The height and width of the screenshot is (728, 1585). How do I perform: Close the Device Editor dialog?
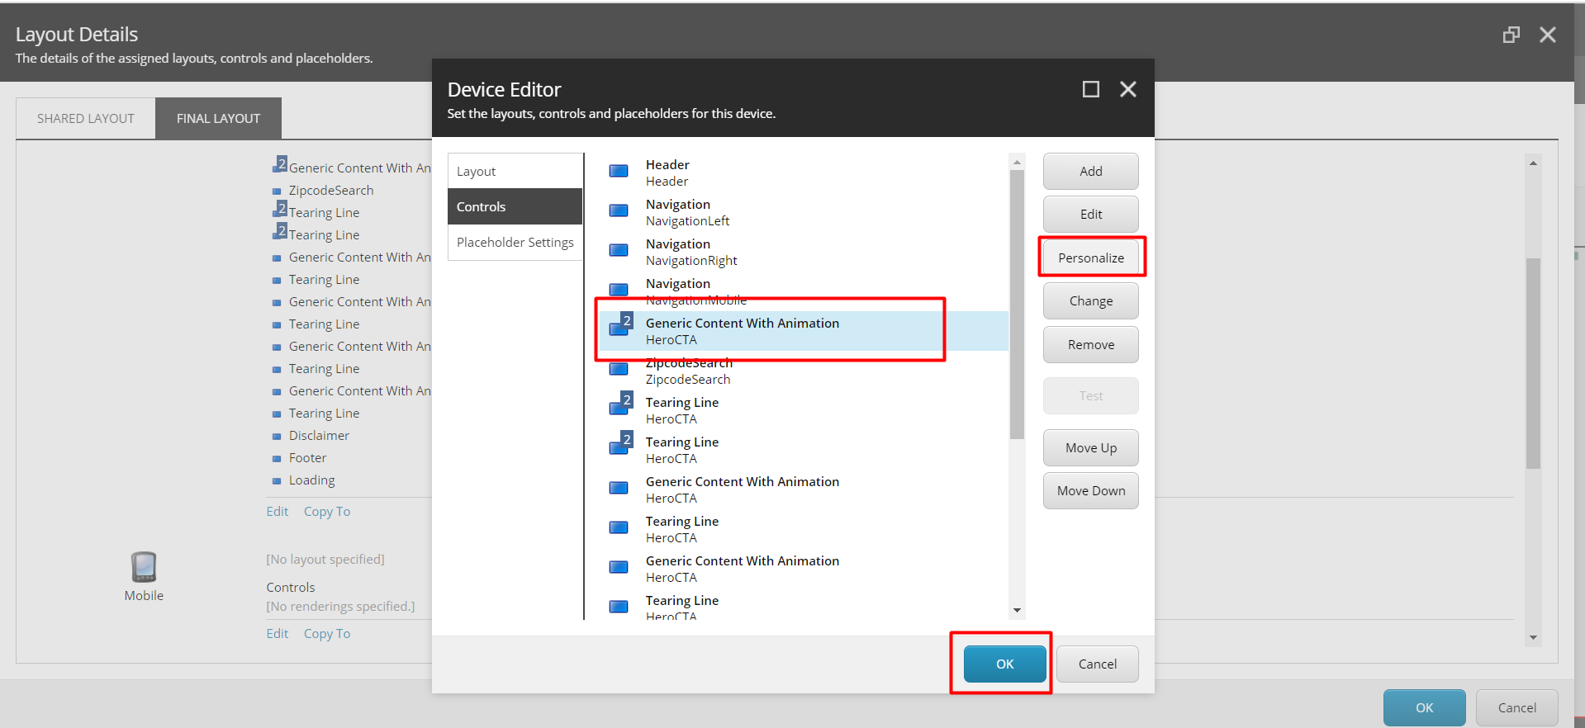[1128, 89]
